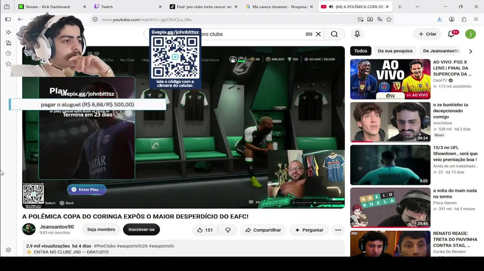This screenshot has height=271, width=484.
Task: Go back with the browser back arrow
Action: [20, 19]
